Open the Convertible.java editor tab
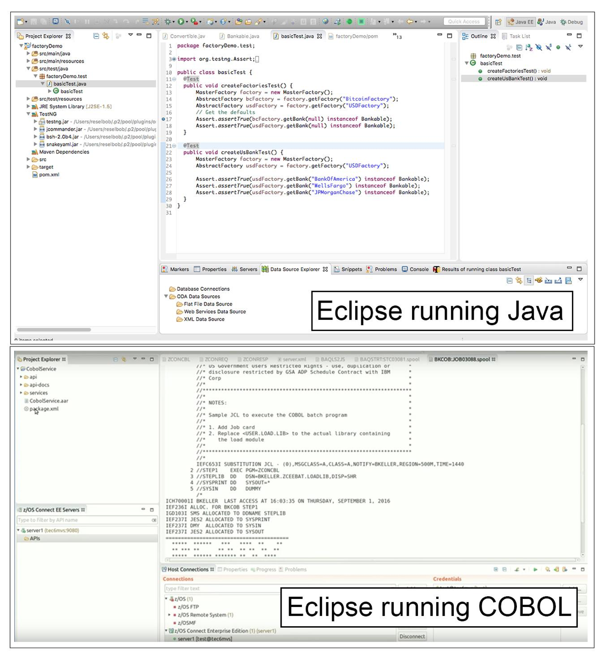The height and width of the screenshot is (654, 602). (184, 36)
